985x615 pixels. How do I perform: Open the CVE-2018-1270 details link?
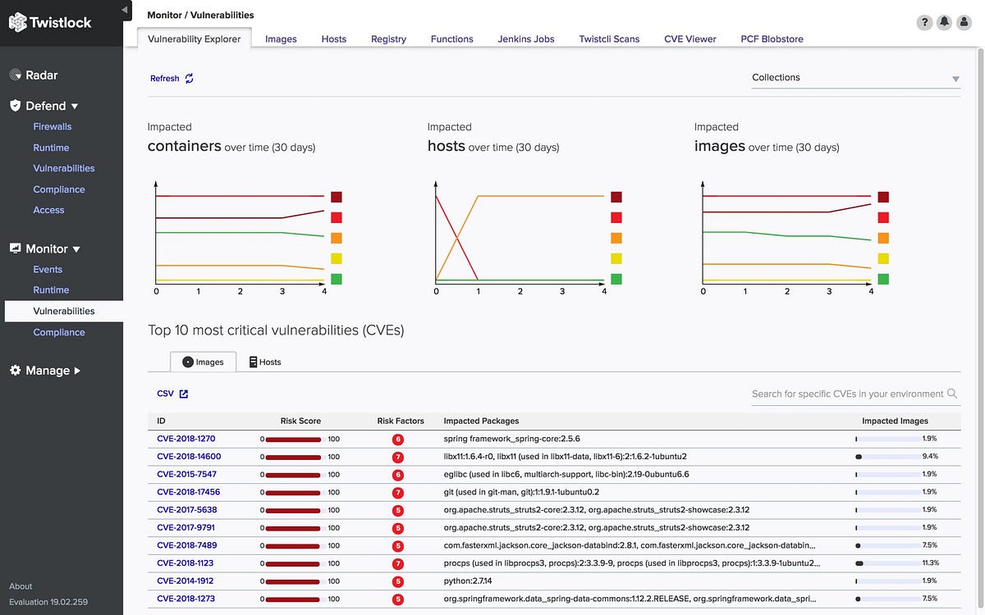pos(186,439)
